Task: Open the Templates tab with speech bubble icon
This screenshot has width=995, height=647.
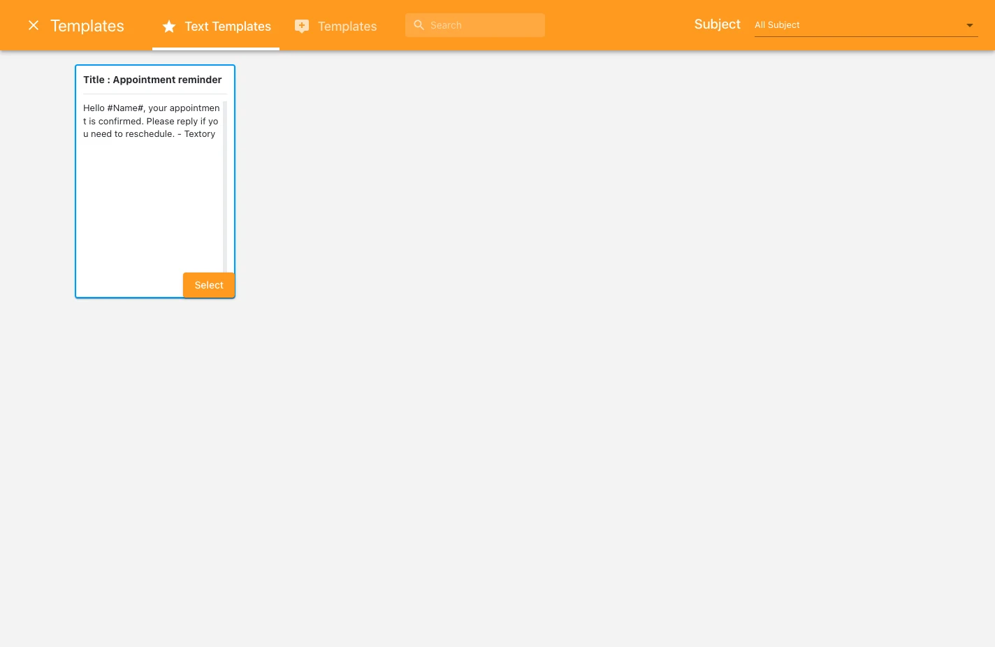Action: click(336, 26)
